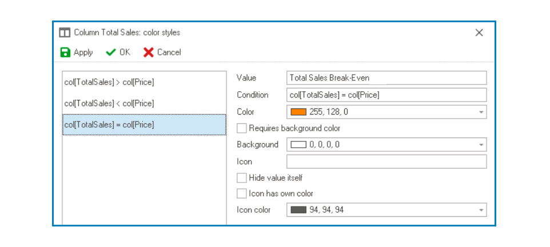Expand the Color dropdown arrow
Viewport: 550px width, 247px height.
pyautogui.click(x=481, y=112)
